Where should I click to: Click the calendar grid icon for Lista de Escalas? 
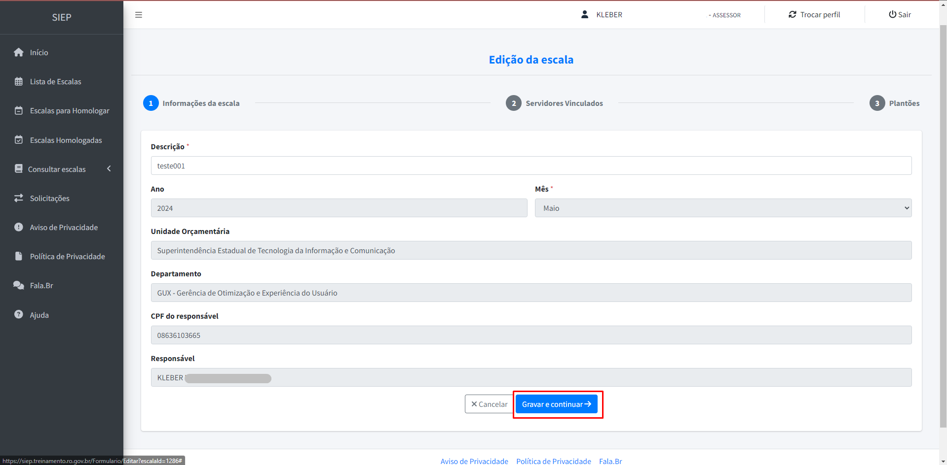coord(19,81)
